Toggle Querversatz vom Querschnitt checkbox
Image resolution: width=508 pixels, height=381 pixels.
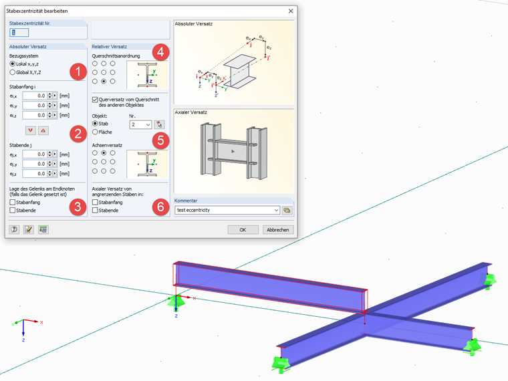(x=95, y=100)
